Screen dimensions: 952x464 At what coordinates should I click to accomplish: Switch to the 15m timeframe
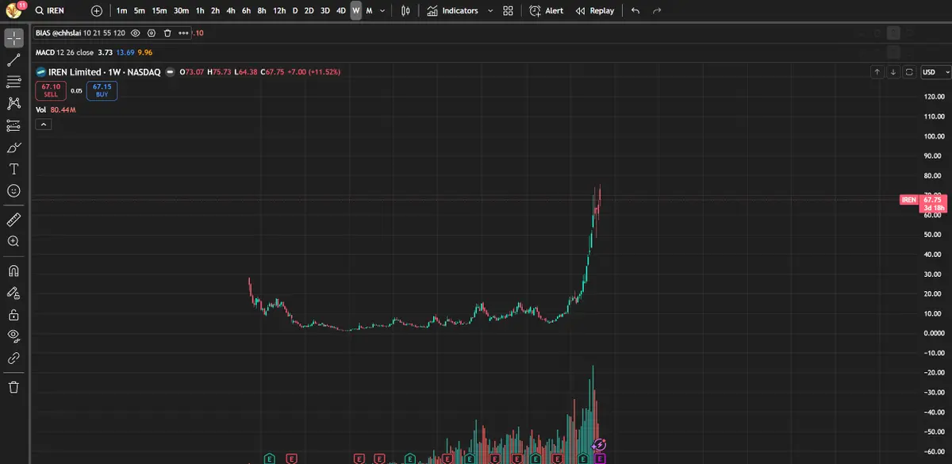pyautogui.click(x=159, y=11)
